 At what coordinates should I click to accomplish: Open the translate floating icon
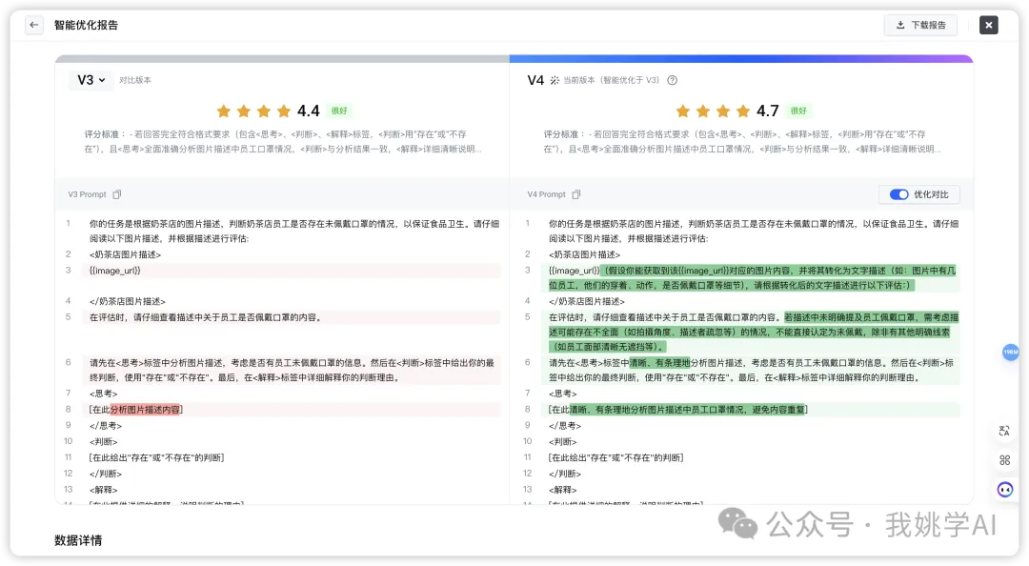(x=1005, y=432)
